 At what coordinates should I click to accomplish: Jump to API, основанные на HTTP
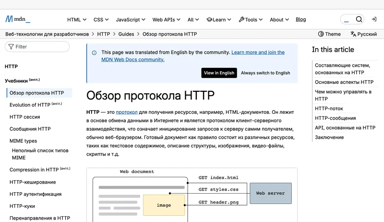tap(345, 128)
